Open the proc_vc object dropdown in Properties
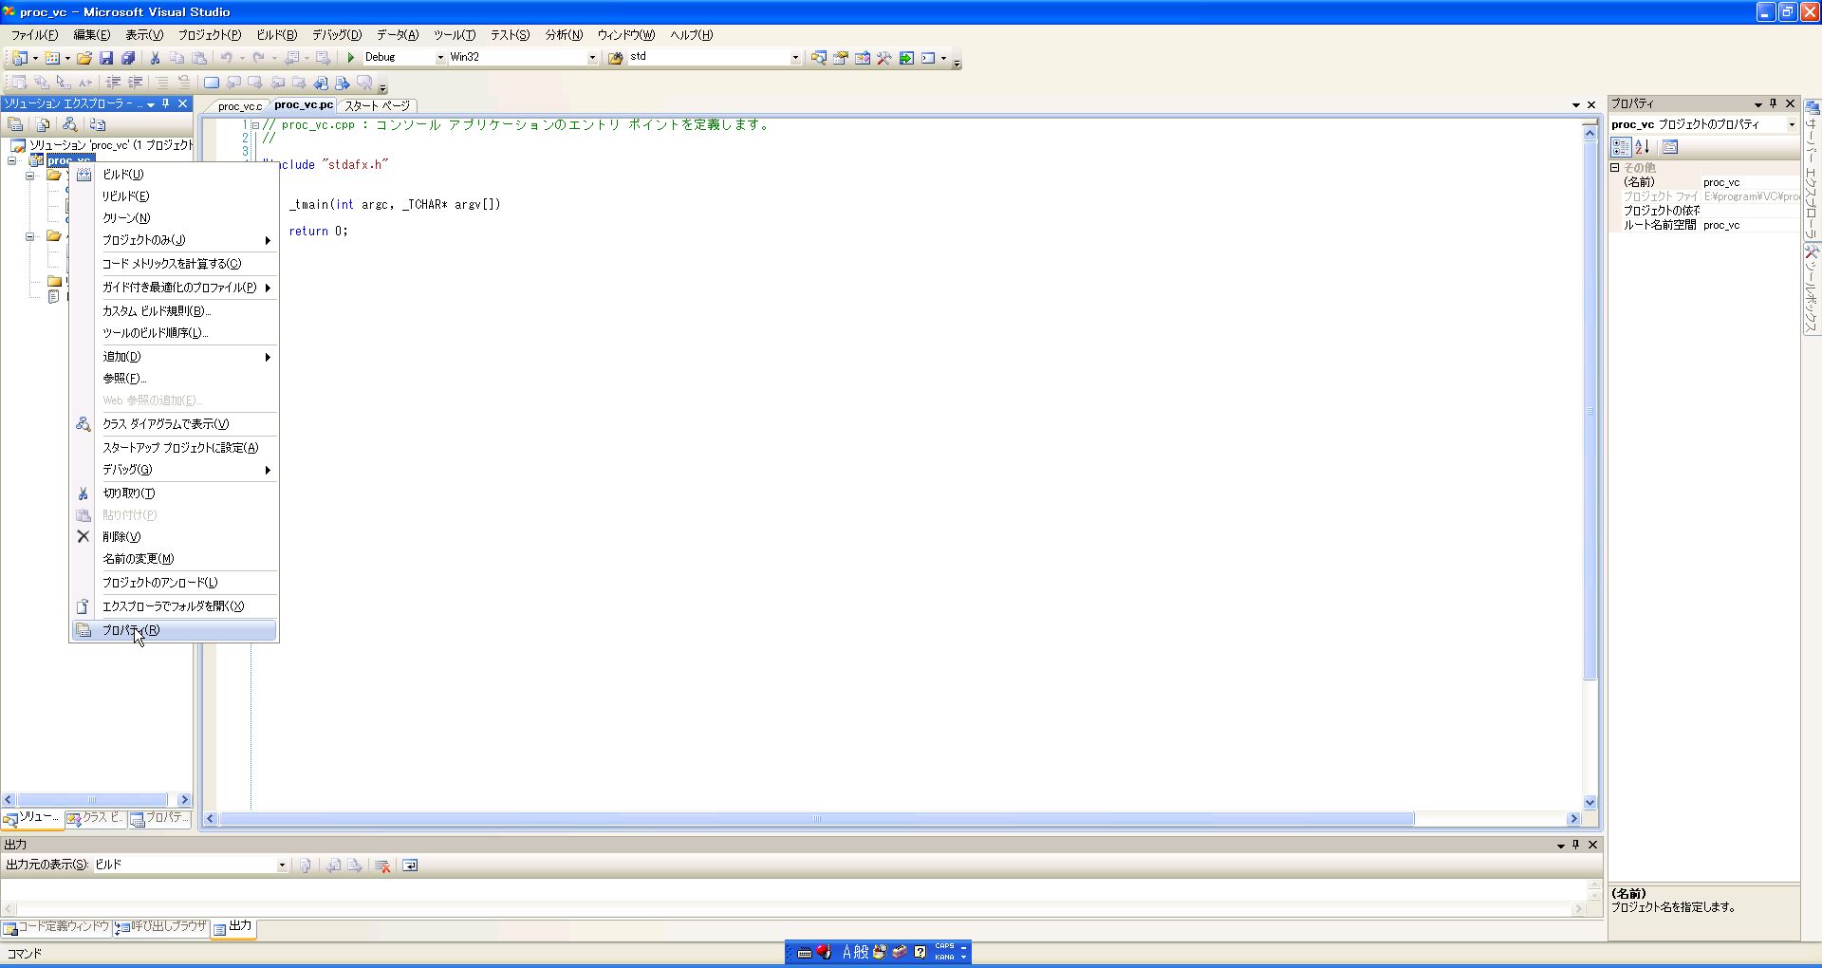The image size is (1822, 968). 1792,124
